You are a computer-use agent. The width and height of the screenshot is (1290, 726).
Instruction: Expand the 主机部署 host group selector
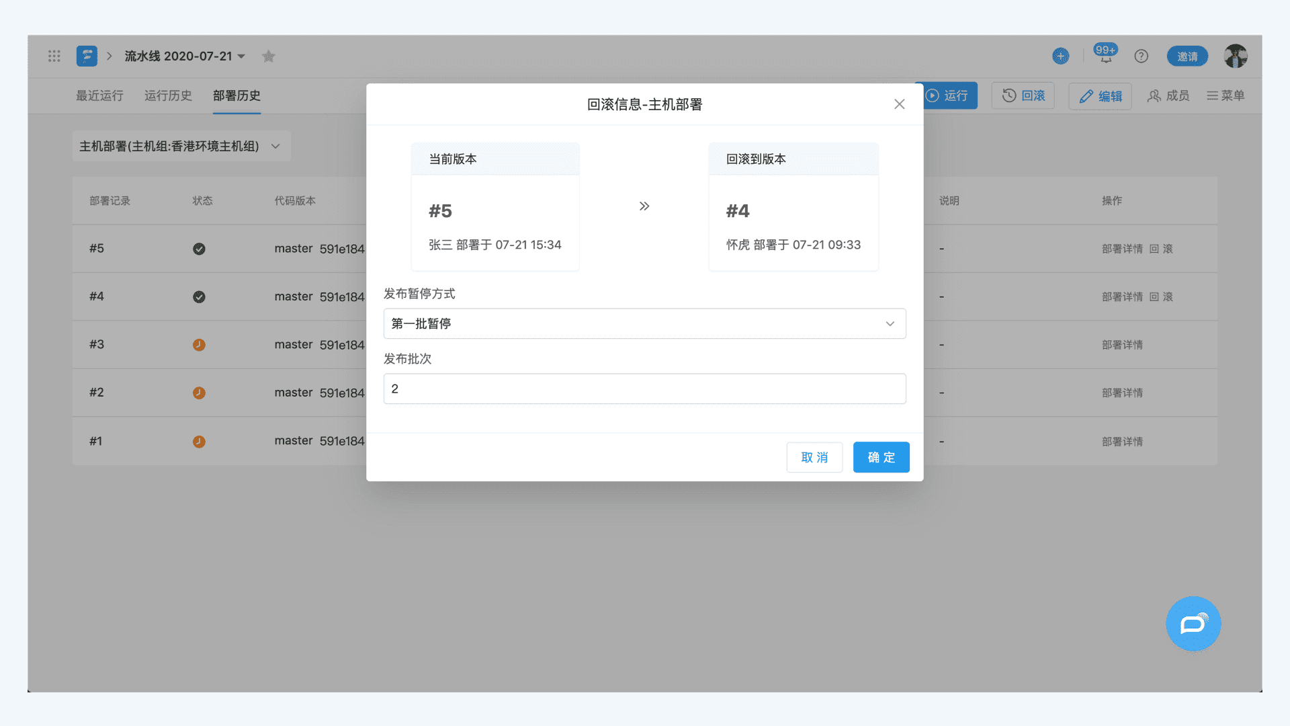pyautogui.click(x=181, y=146)
